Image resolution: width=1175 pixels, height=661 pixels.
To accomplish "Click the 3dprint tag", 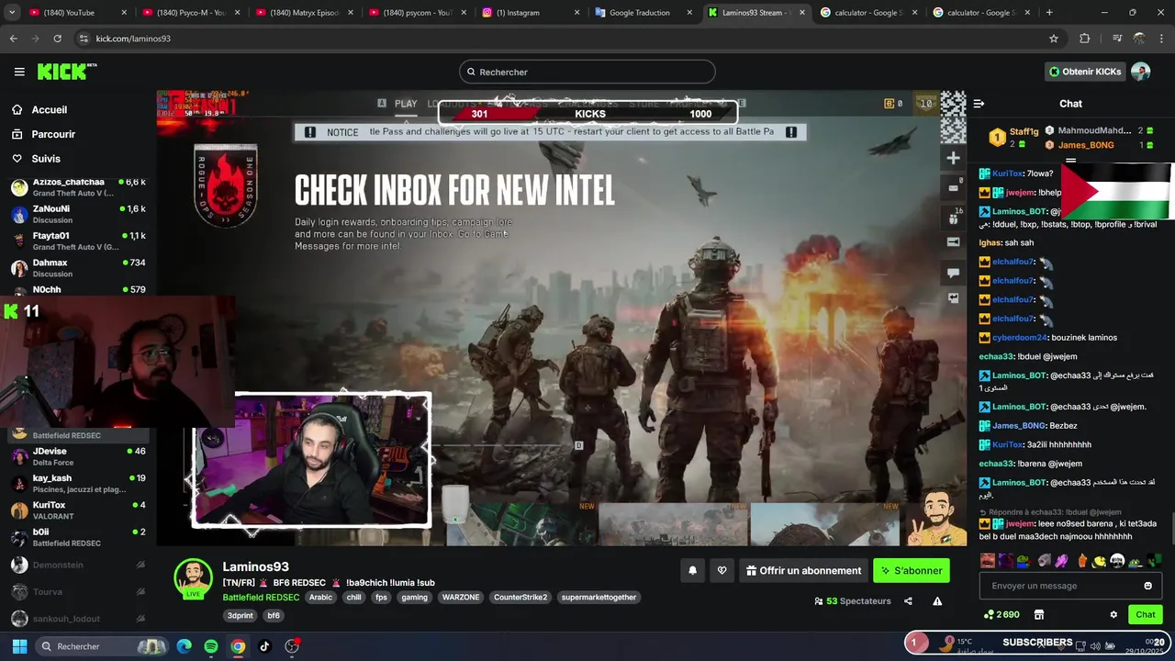I will click(x=241, y=615).
